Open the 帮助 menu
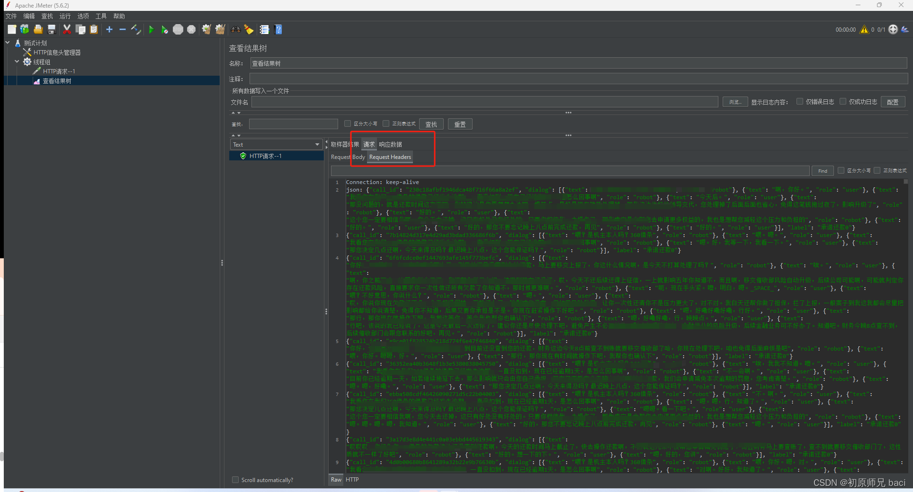 [119, 16]
